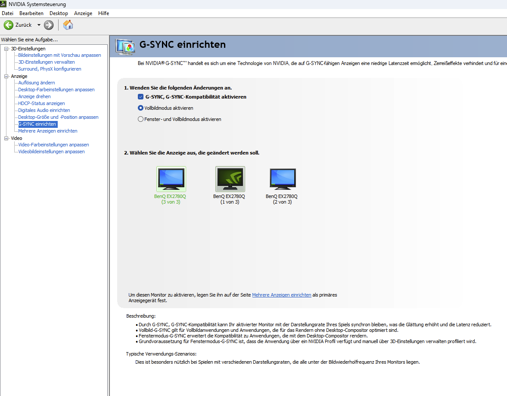Open the Zurück history dropdown arrow
Image resolution: width=507 pixels, height=396 pixels.
[x=39, y=25]
